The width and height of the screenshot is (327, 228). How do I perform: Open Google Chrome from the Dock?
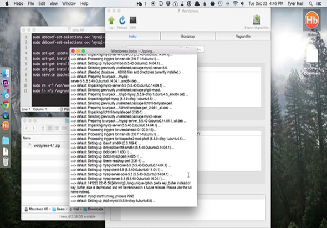[x=6, y=105]
